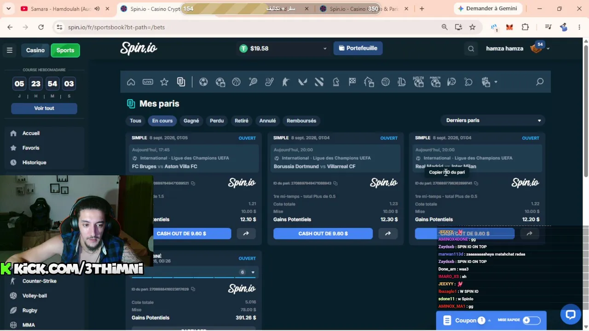Click the Portefeuille wallet button
589x331 pixels.
[358, 48]
